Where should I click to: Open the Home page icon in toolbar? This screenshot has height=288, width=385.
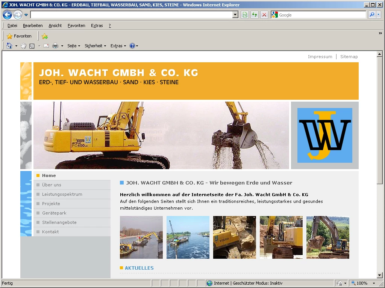click(x=9, y=46)
